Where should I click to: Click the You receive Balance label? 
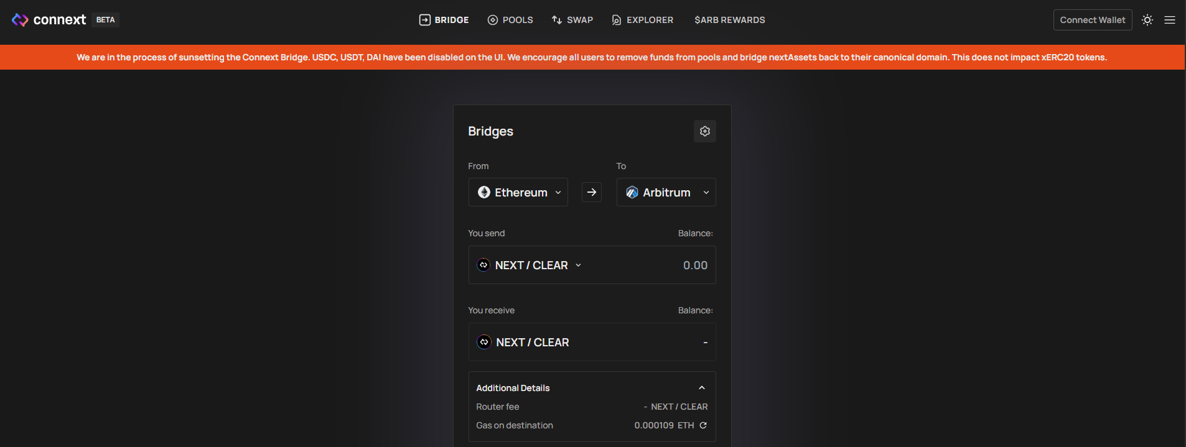coord(696,310)
